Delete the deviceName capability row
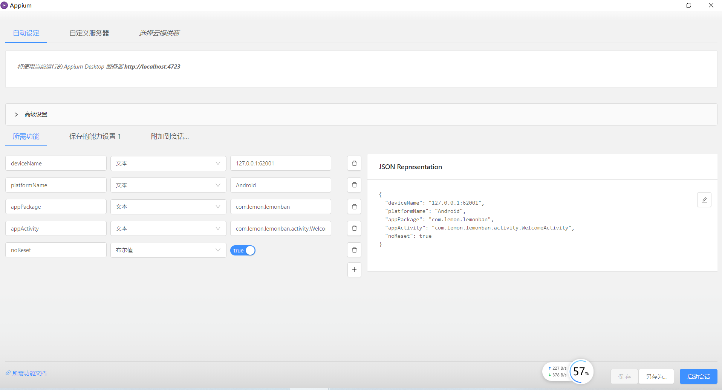This screenshot has height=390, width=722. click(354, 163)
